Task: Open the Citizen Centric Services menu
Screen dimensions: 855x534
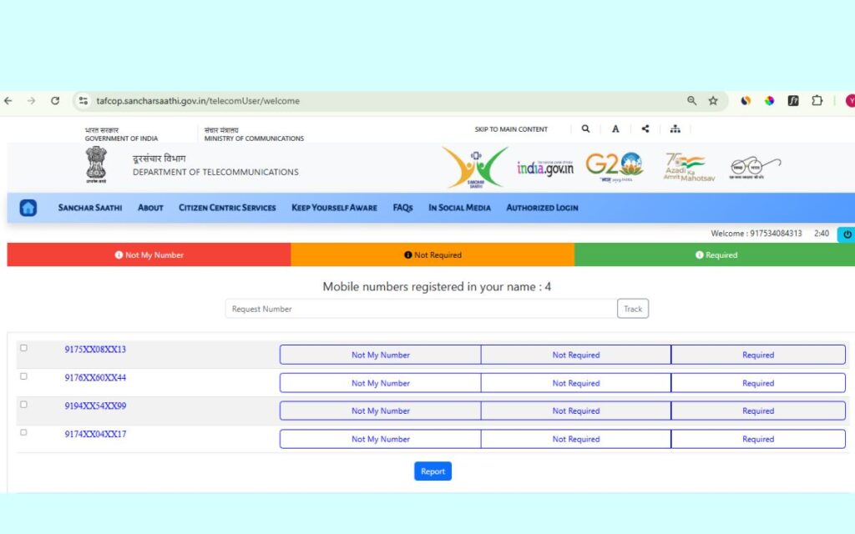Action: point(227,208)
